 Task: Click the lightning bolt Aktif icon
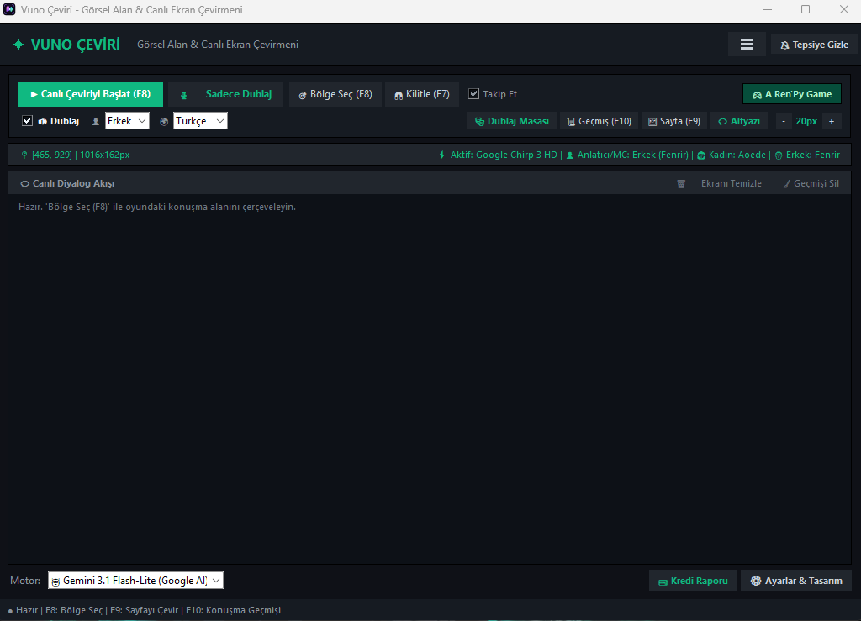click(x=441, y=155)
